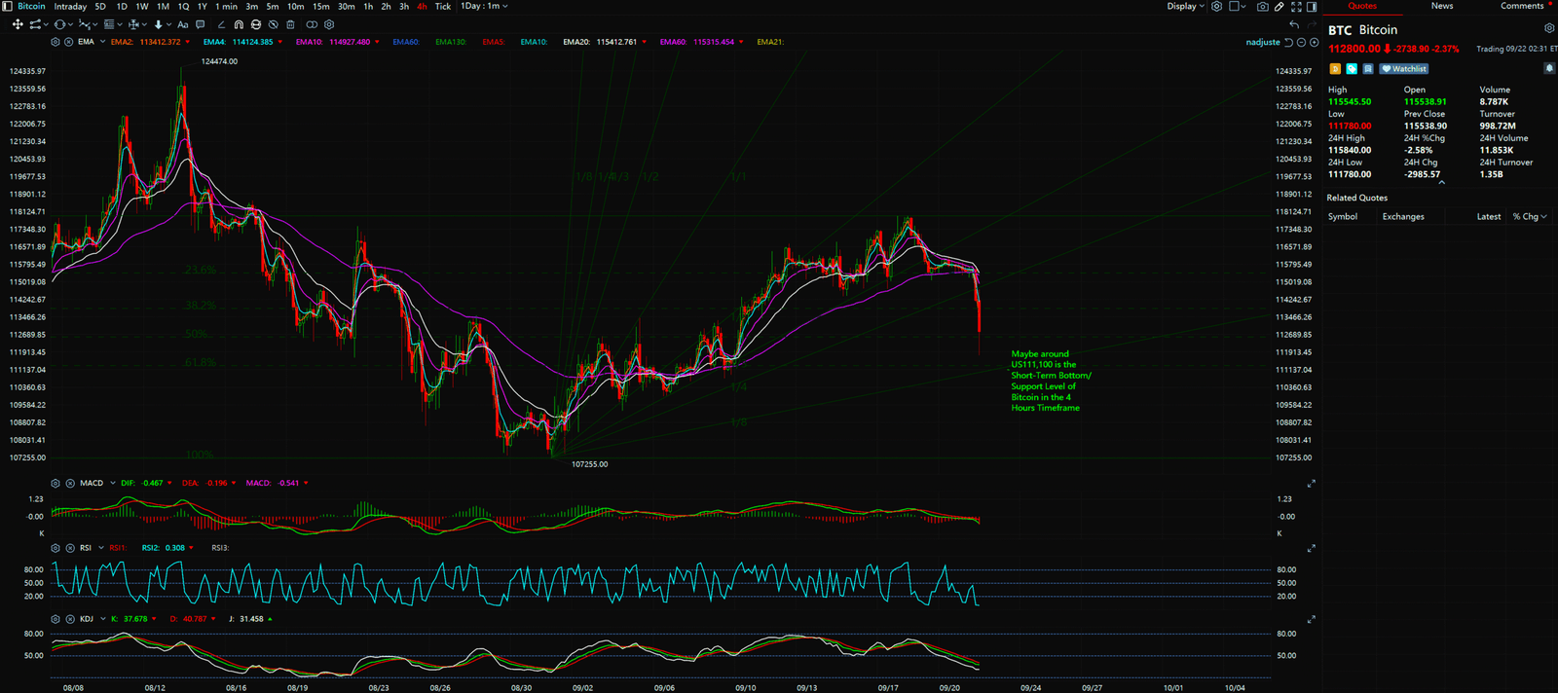This screenshot has width=1558, height=693.
Task: Take a chart screenshot with camera icon
Action: tap(1262, 7)
